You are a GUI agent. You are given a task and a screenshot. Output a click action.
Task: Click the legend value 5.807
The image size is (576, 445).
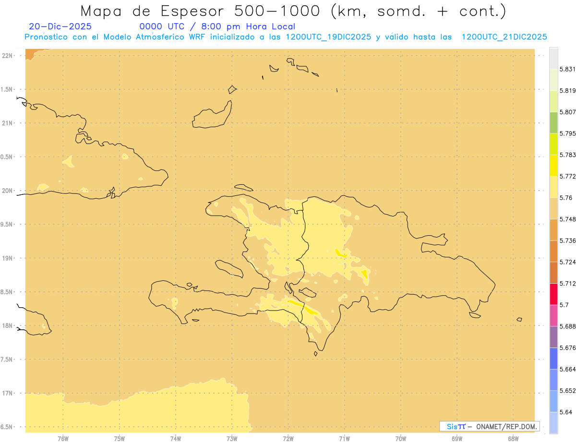tap(567, 112)
